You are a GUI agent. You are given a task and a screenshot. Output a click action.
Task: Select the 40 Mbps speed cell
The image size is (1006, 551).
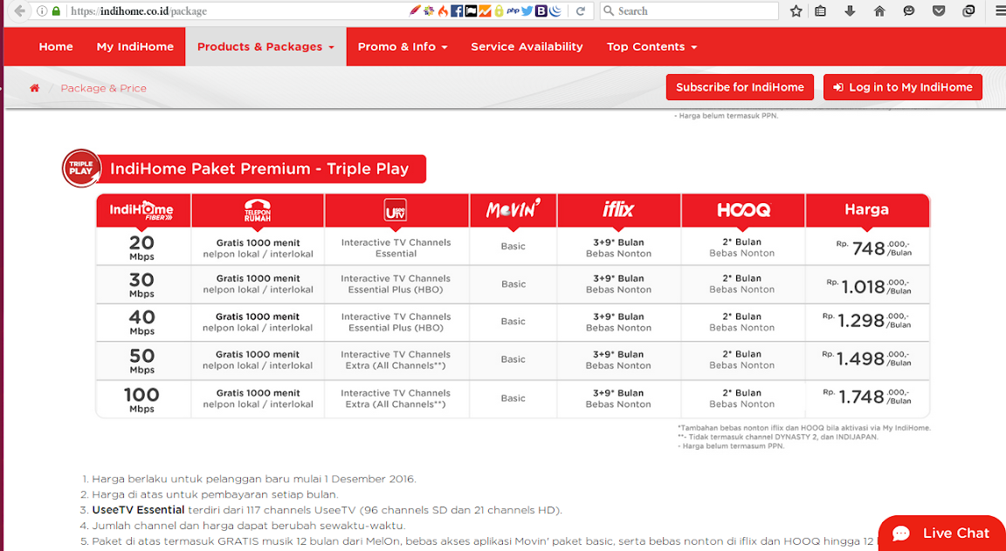point(141,323)
